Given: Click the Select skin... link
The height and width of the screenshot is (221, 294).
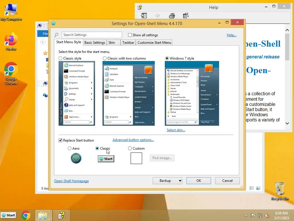Looking at the screenshot, I should pos(176,130).
